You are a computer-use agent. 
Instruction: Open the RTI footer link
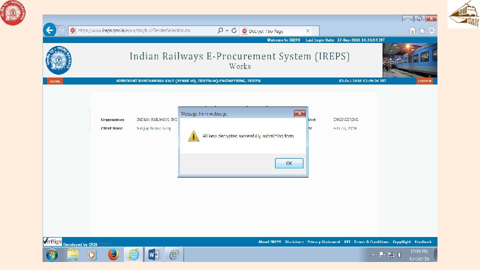click(x=347, y=242)
